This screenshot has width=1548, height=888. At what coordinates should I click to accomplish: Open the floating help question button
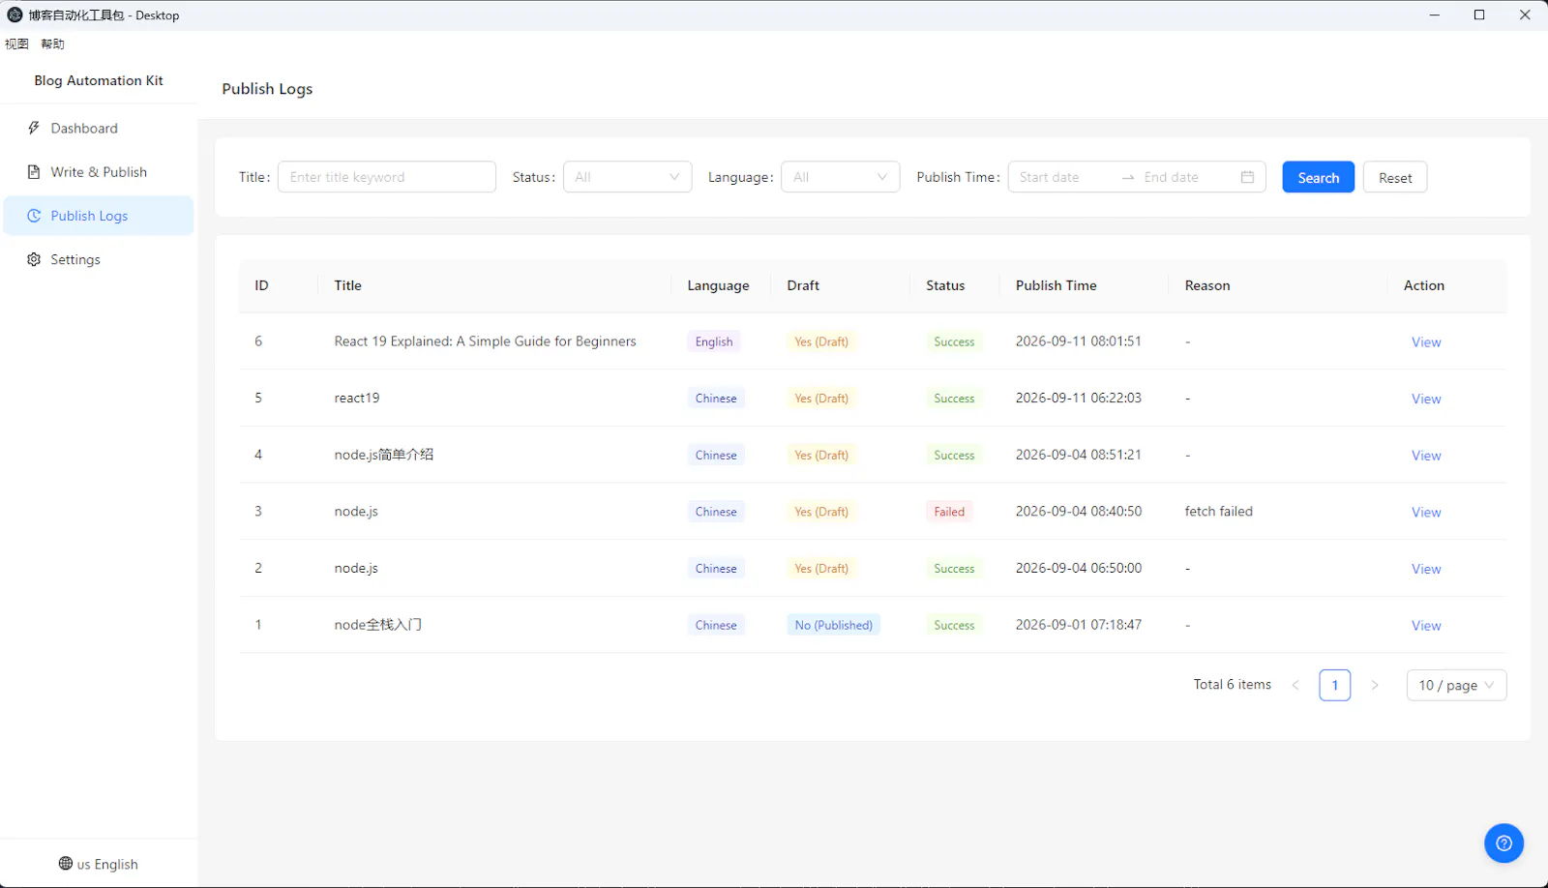pos(1503,843)
